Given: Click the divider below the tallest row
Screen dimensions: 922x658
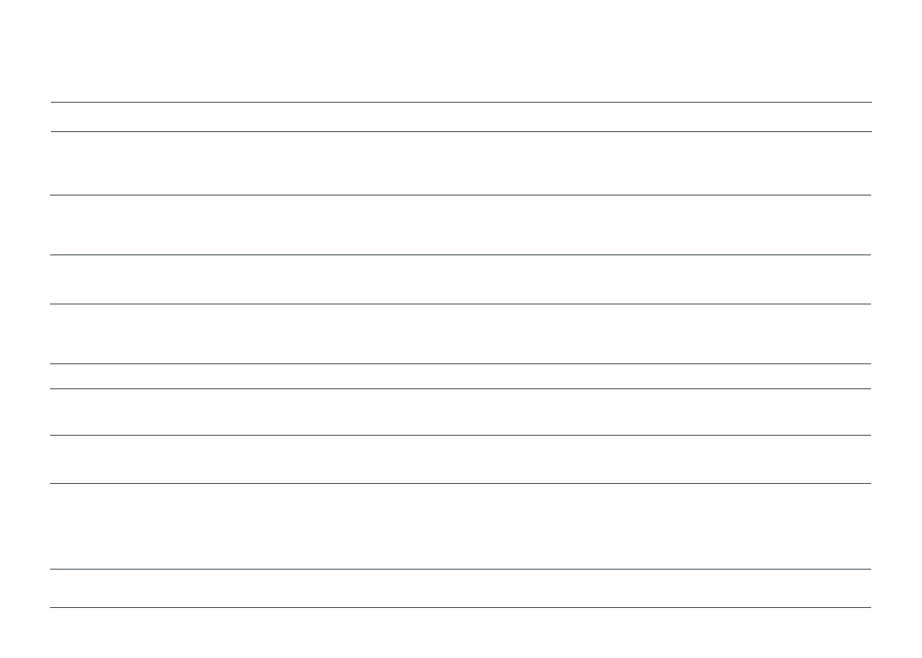Looking at the screenshot, I should [x=461, y=569].
